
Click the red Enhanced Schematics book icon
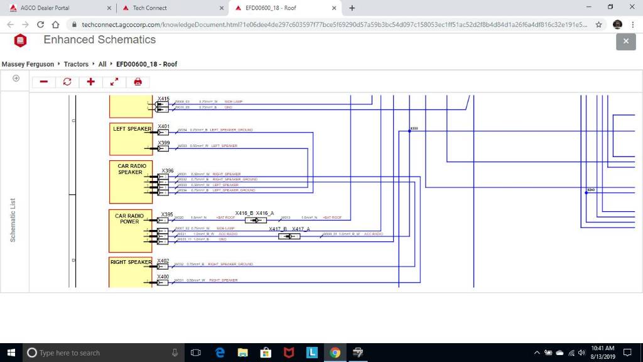[21, 41]
